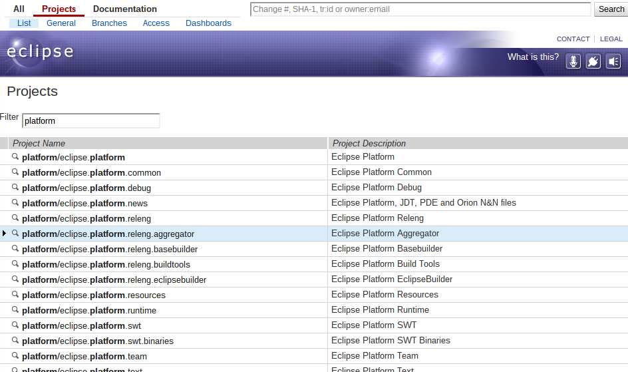Image resolution: width=628 pixels, height=372 pixels.
Task: Click the plug icon in Eclipse banner
Action: point(593,62)
